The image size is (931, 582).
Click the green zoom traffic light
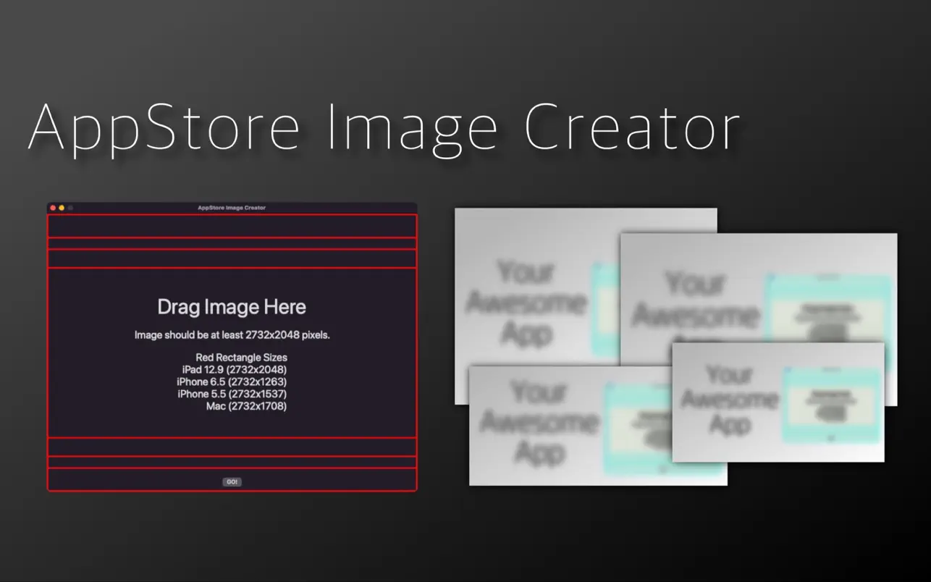click(69, 207)
